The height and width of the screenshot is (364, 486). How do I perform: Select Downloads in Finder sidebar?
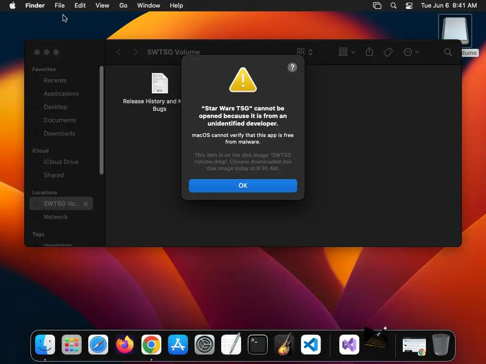[x=59, y=133]
